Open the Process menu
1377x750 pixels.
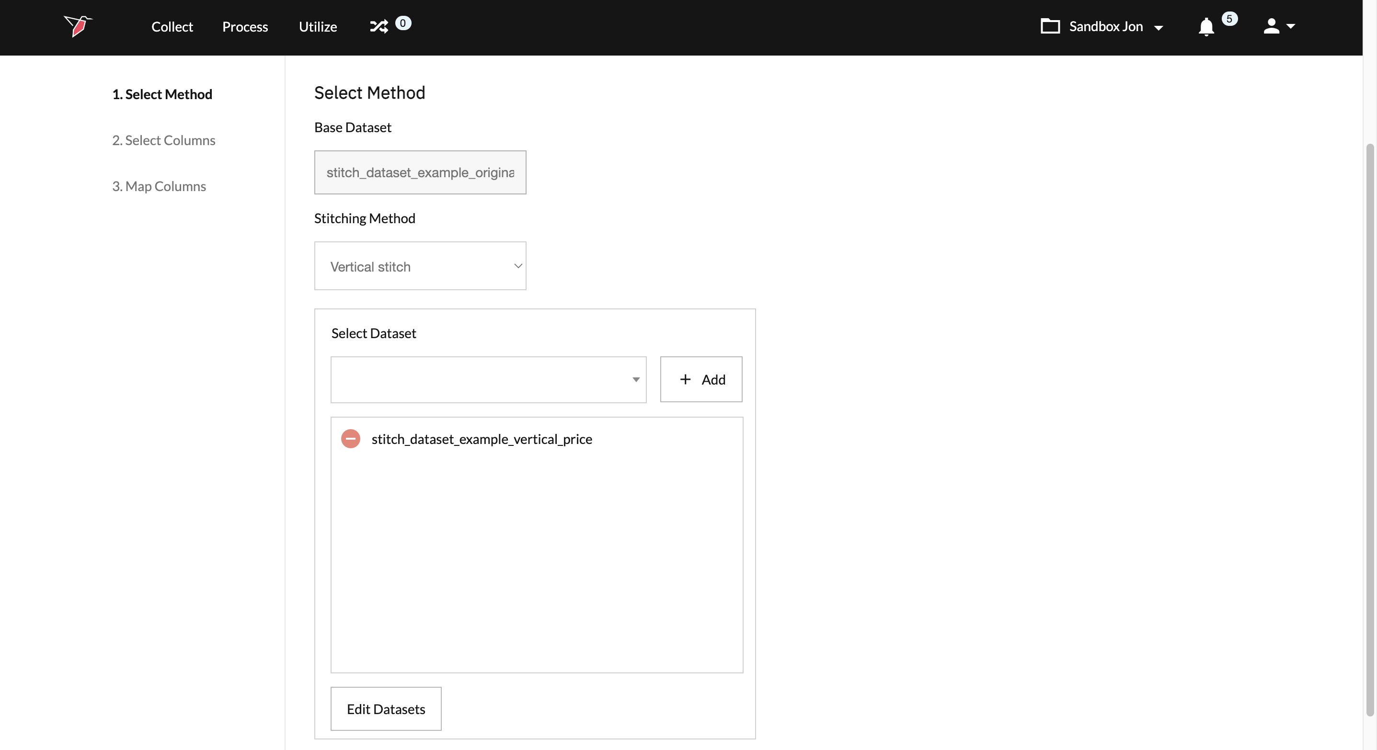click(245, 27)
